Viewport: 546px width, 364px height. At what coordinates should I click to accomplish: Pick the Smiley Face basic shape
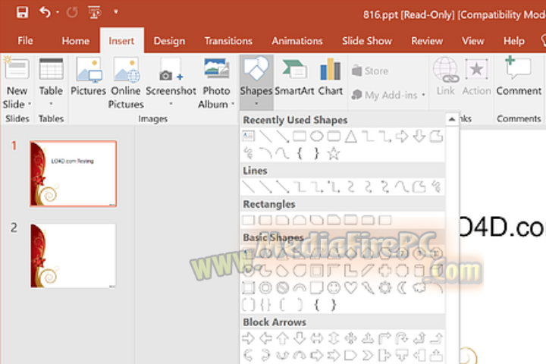click(x=334, y=287)
